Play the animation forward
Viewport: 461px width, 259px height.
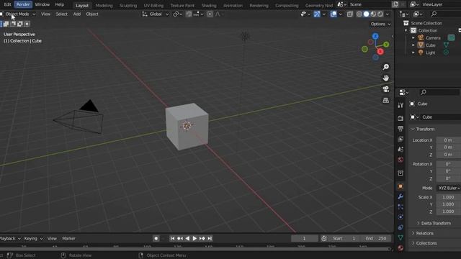194,238
